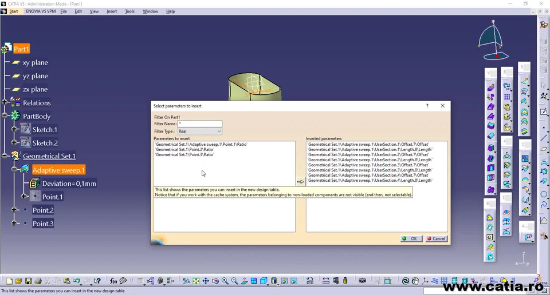The height and width of the screenshot is (295, 550).
Task: Expand the Point.2 tree node
Action: click(14, 210)
